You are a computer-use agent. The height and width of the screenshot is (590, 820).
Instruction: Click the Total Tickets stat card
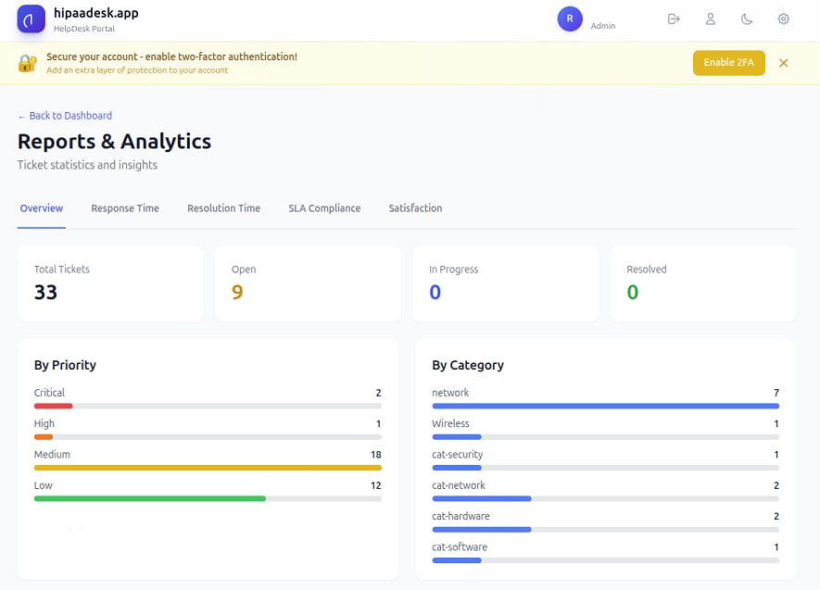[x=110, y=282]
